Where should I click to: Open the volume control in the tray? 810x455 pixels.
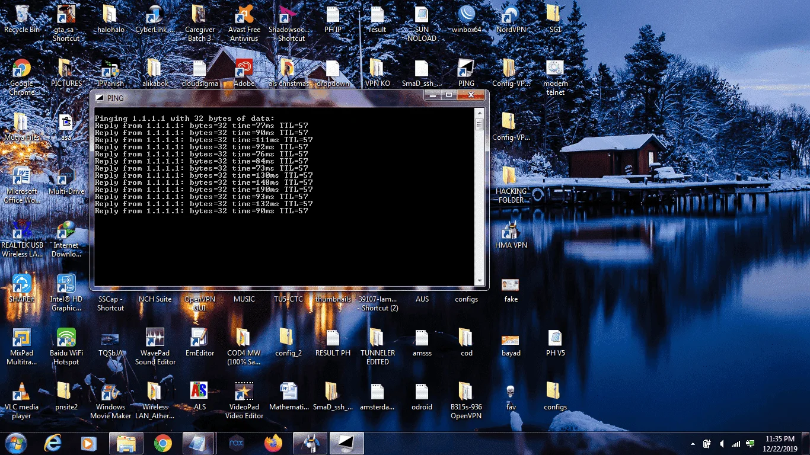tap(722, 444)
